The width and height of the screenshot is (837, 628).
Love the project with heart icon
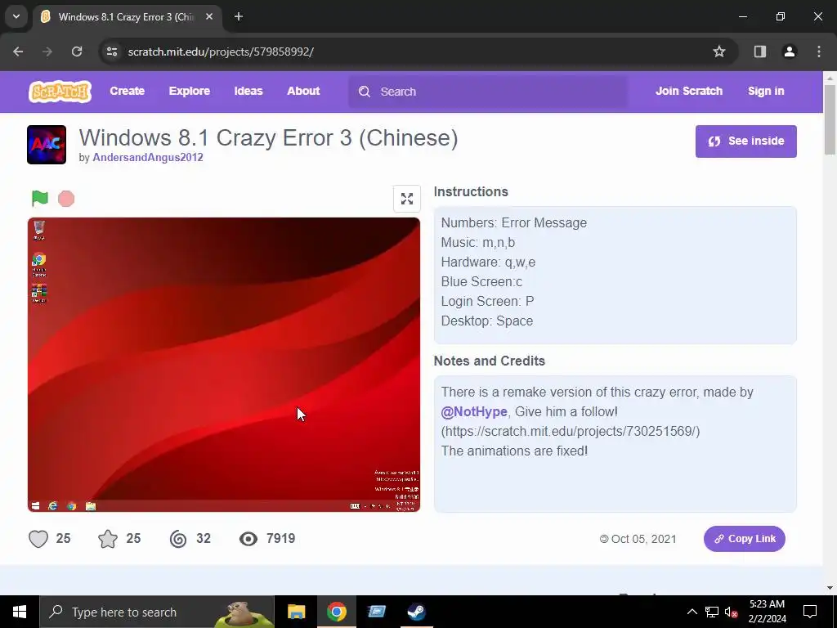tap(38, 539)
